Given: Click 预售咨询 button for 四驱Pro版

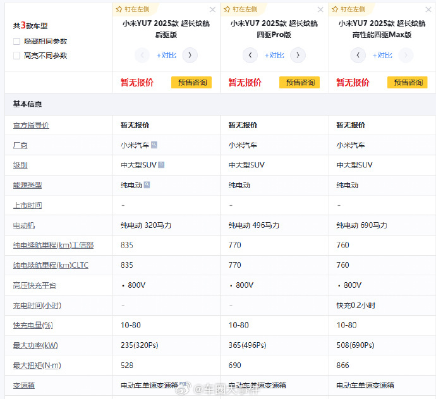Looking at the screenshot, I should pos(299,83).
